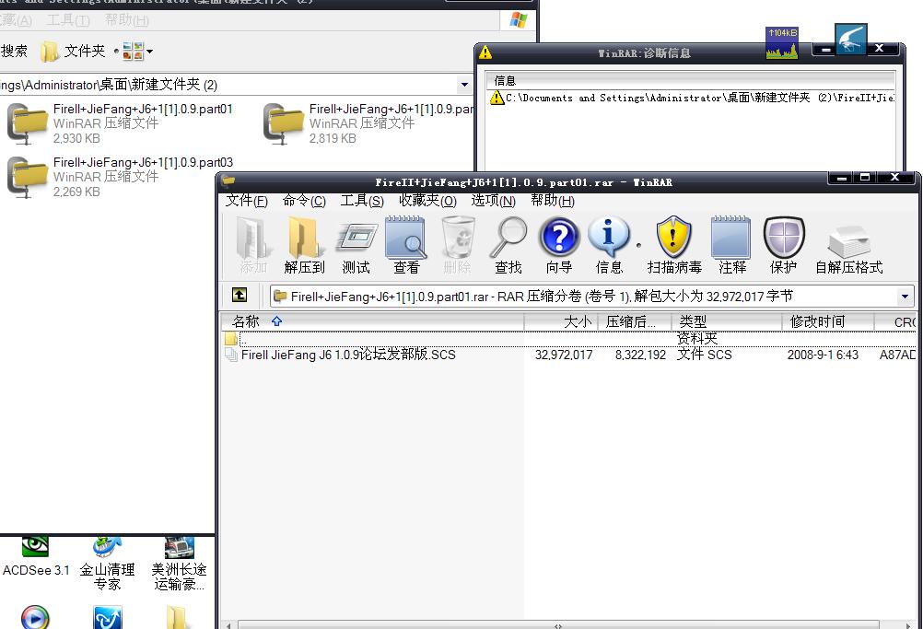Expand the WinRAR archive path dropdown
923x629 pixels.
(905, 297)
